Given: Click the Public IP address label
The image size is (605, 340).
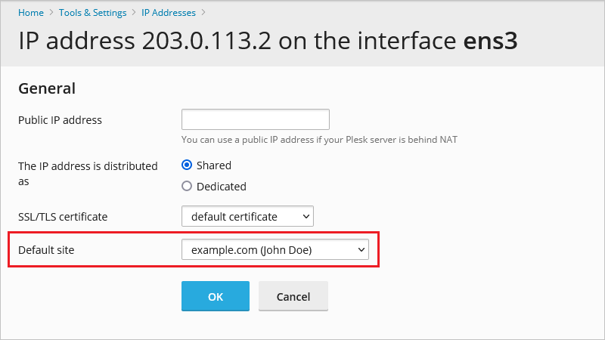Looking at the screenshot, I should [60, 119].
